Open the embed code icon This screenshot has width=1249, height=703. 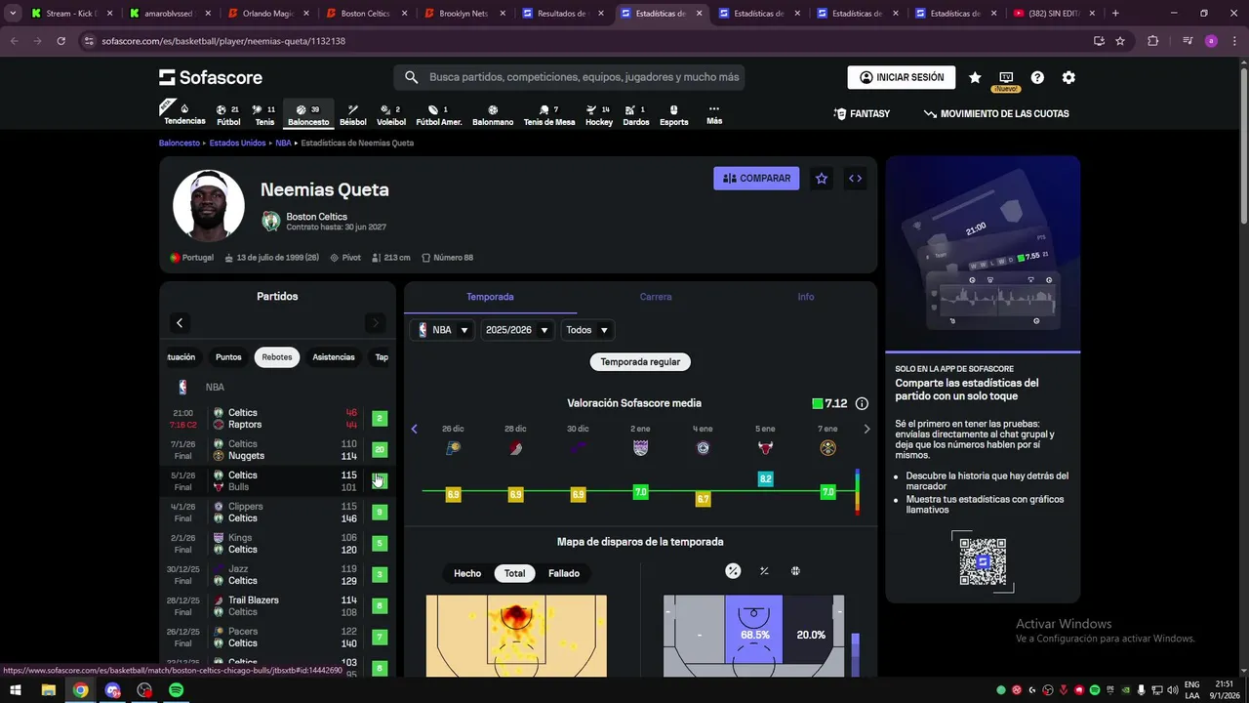click(x=855, y=179)
